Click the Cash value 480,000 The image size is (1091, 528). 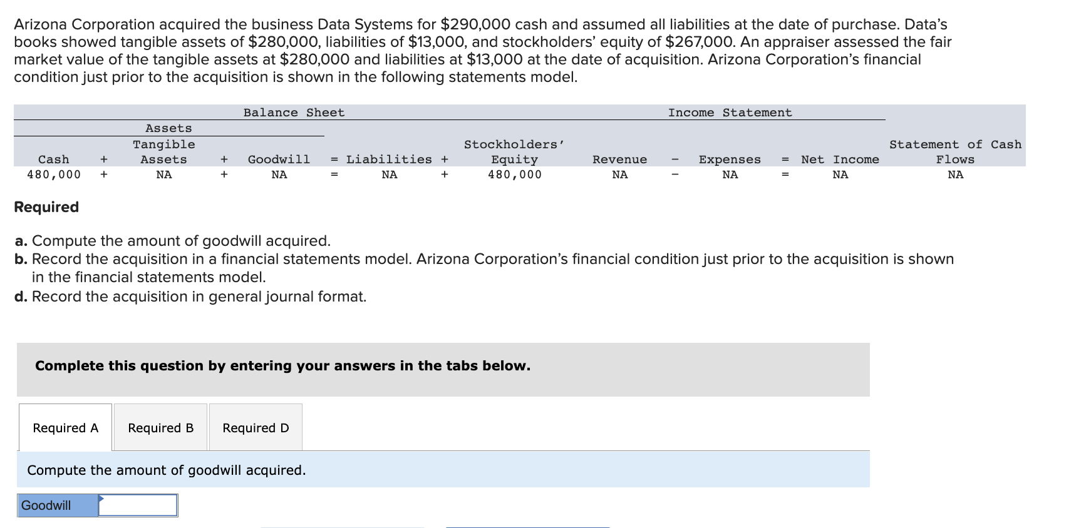coord(54,175)
